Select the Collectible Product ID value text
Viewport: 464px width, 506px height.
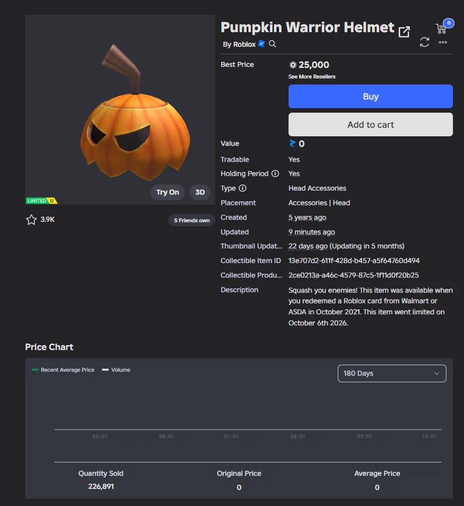coord(354,275)
